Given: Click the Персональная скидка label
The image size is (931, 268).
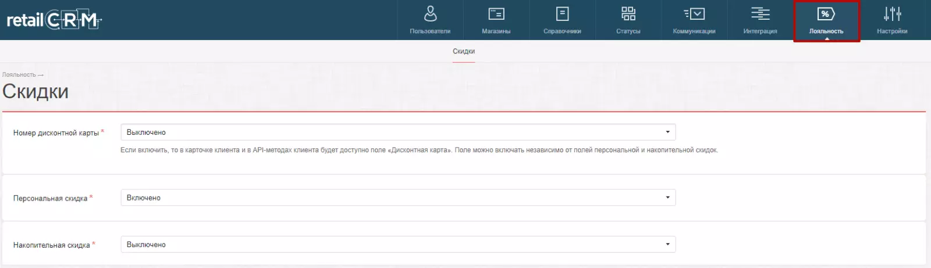Looking at the screenshot, I should 50,198.
